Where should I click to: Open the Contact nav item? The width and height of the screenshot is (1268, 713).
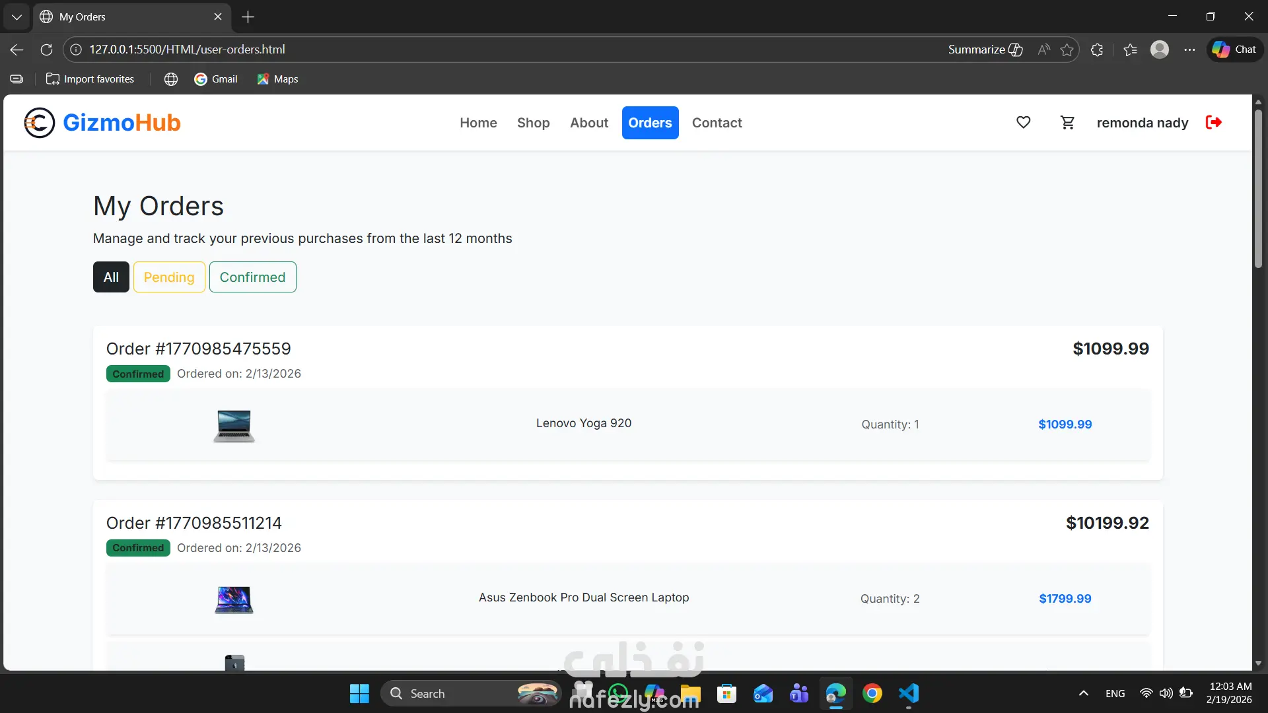717,123
